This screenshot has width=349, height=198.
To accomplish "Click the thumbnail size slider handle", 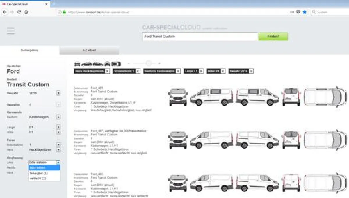I will pyautogui.click(x=149, y=63).
